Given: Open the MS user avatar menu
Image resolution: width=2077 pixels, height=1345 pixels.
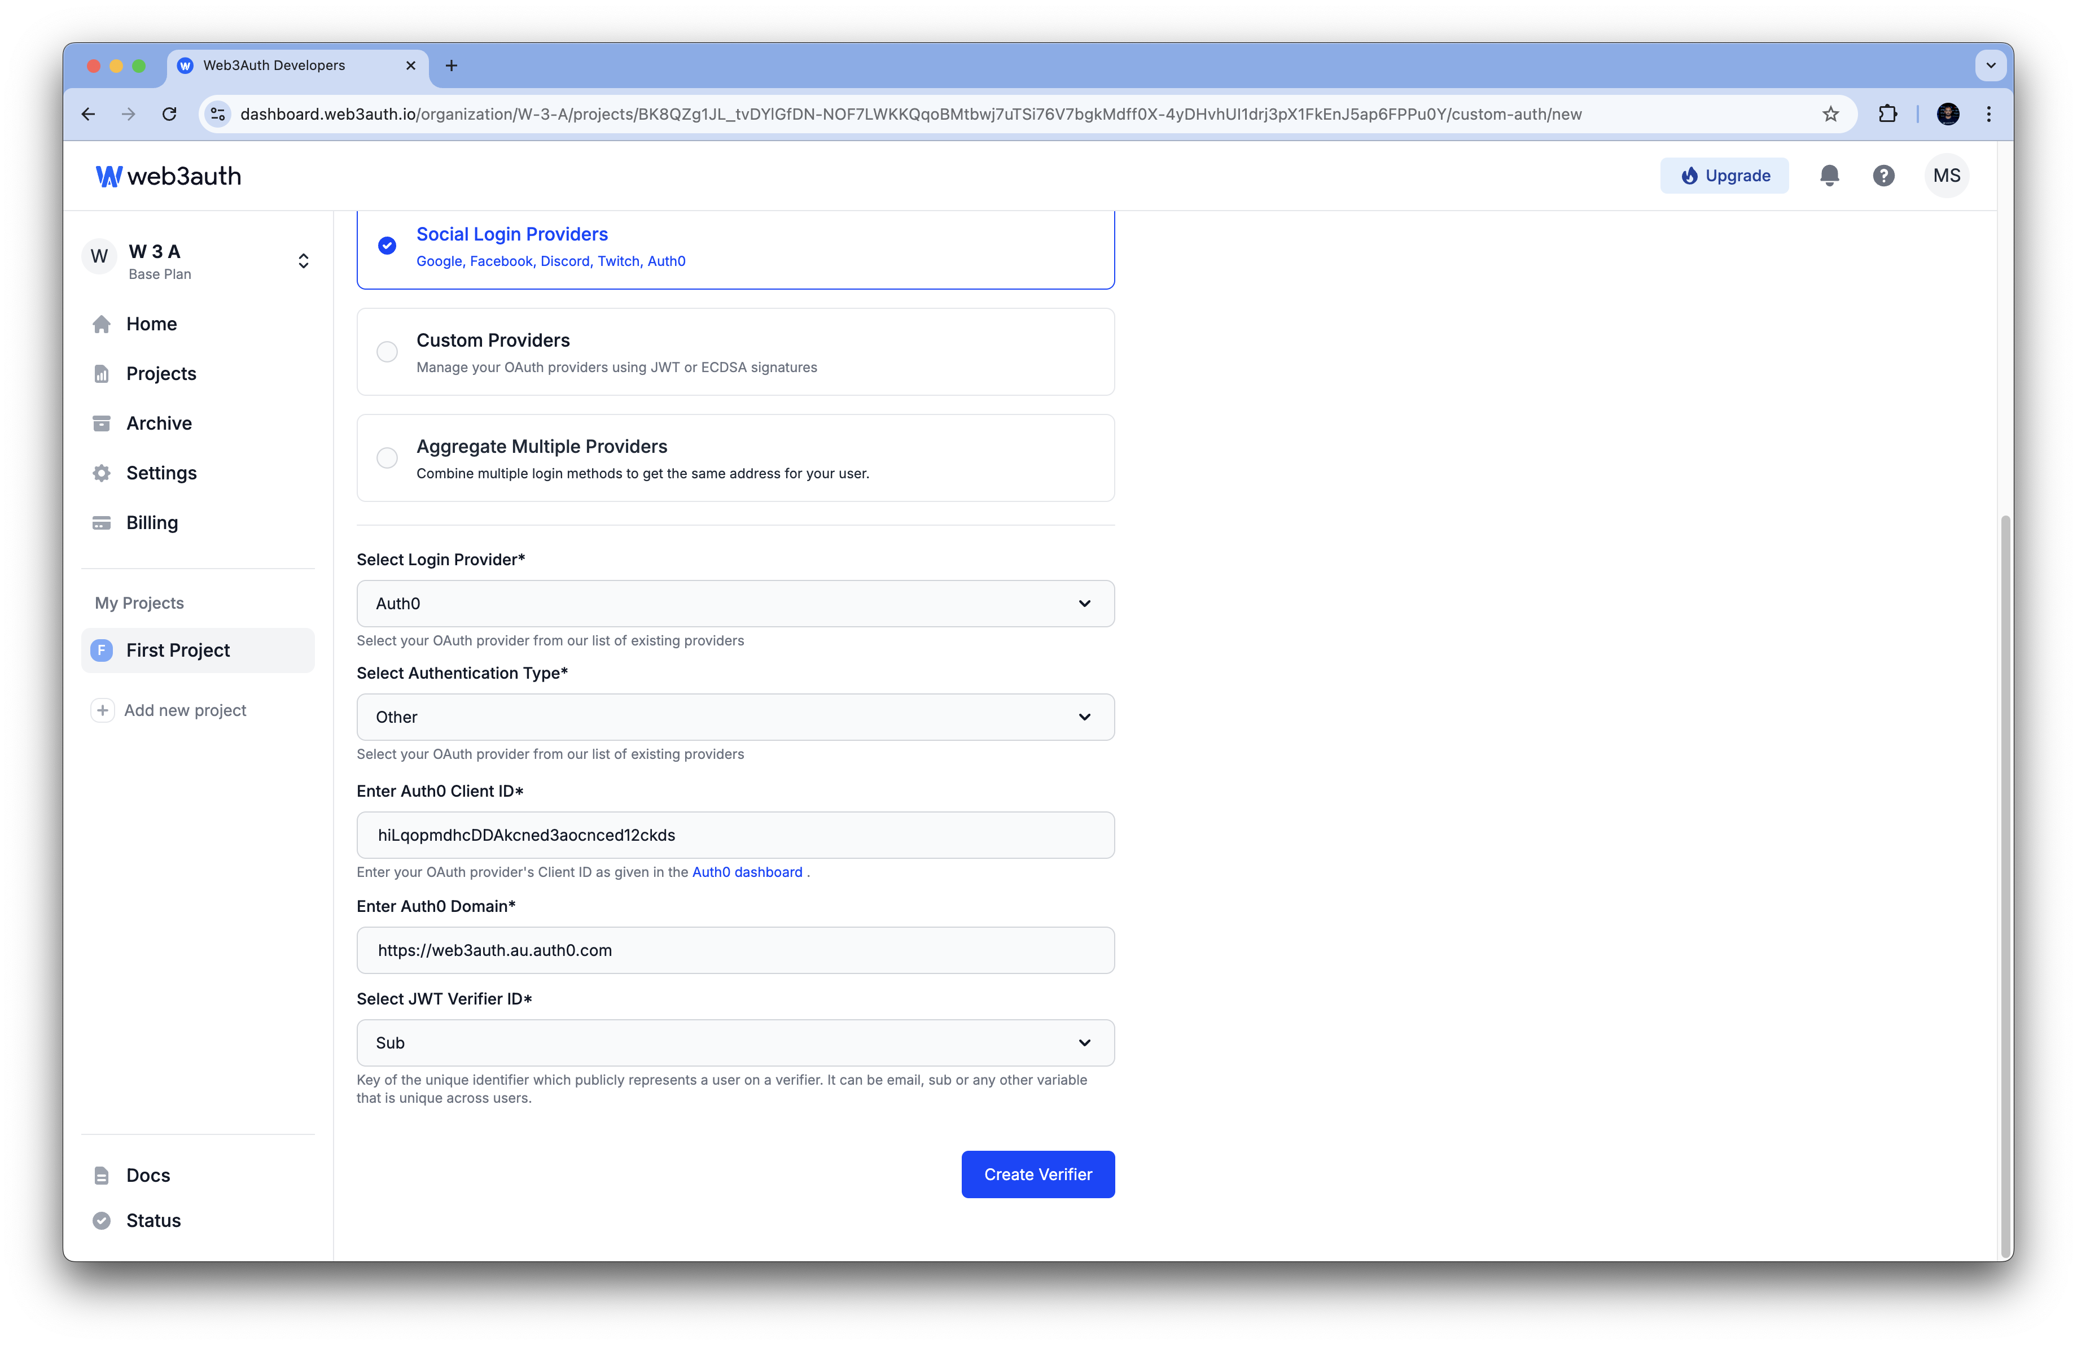Looking at the screenshot, I should point(1946,176).
